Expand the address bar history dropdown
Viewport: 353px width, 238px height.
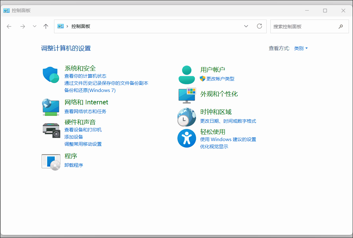pyautogui.click(x=246, y=26)
